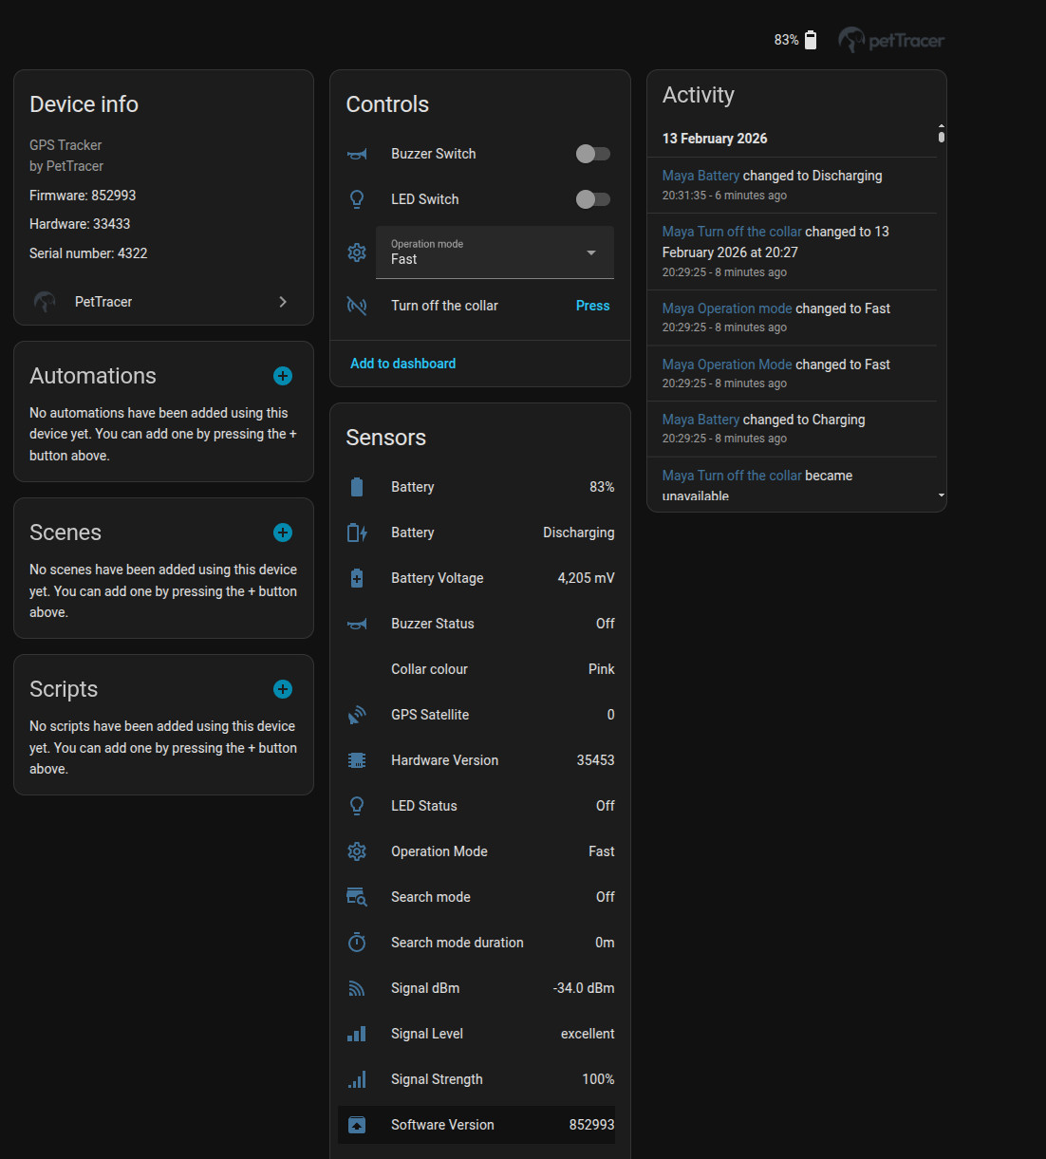Add a new automation with plus button
The height and width of the screenshot is (1159, 1046).
pos(283,376)
